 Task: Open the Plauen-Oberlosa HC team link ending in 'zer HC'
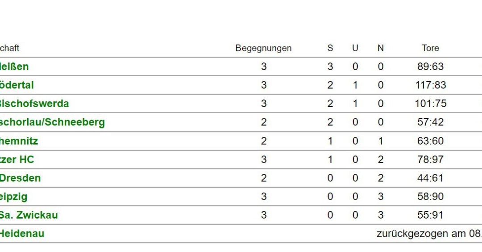click(17, 159)
